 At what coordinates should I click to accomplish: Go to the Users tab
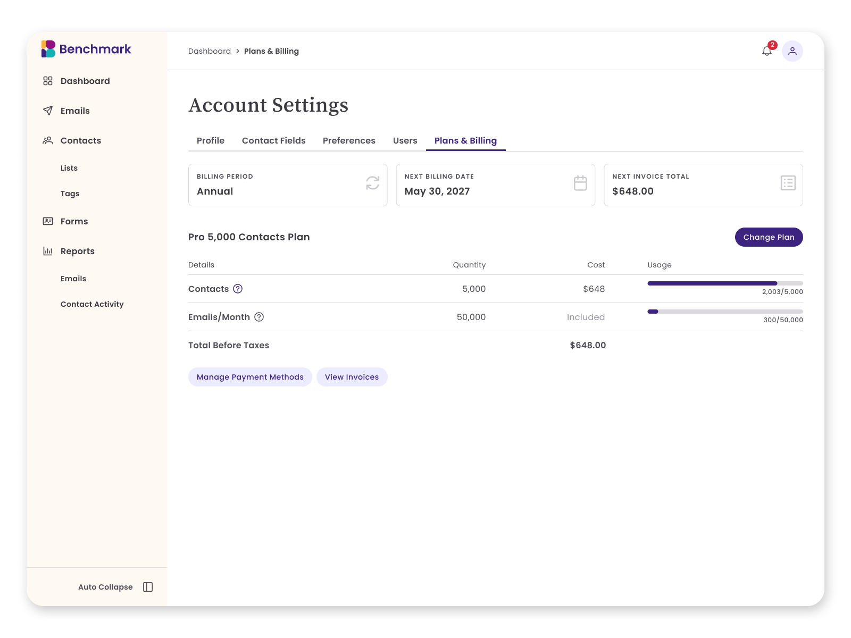coord(405,140)
